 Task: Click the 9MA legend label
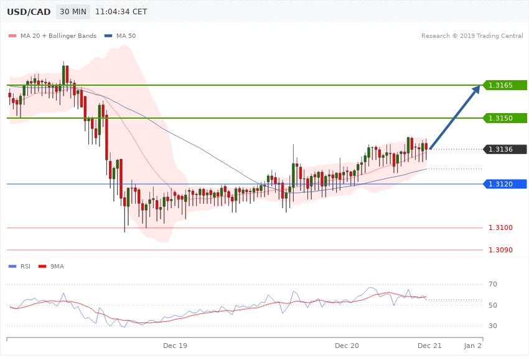click(x=57, y=267)
